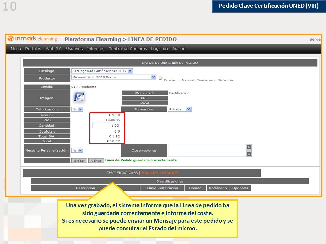Open the Central de Compras menu
This screenshot has width=326, height=244.
[x=128, y=49]
